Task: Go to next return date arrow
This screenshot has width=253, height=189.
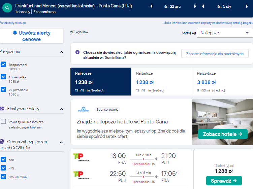Action: coord(247,6)
